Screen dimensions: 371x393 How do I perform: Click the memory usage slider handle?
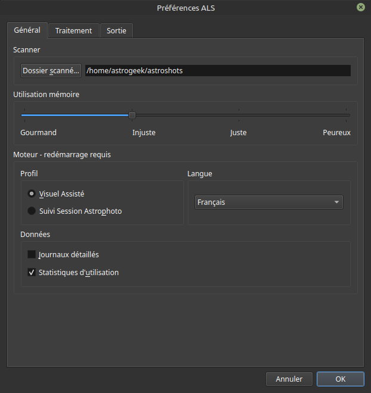coord(132,115)
